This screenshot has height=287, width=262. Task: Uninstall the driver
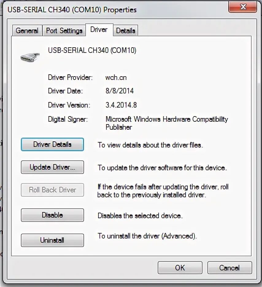52,240
